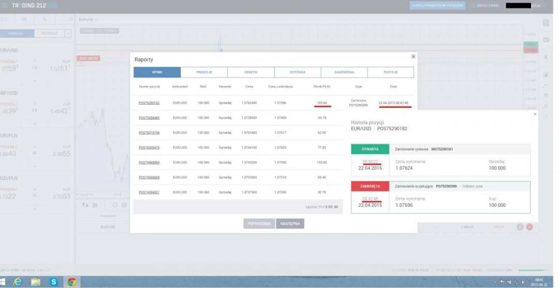Open the hamburger menu beside Trading 212 logo
Viewport: 559px width, 288px height.
click(x=5, y=5)
